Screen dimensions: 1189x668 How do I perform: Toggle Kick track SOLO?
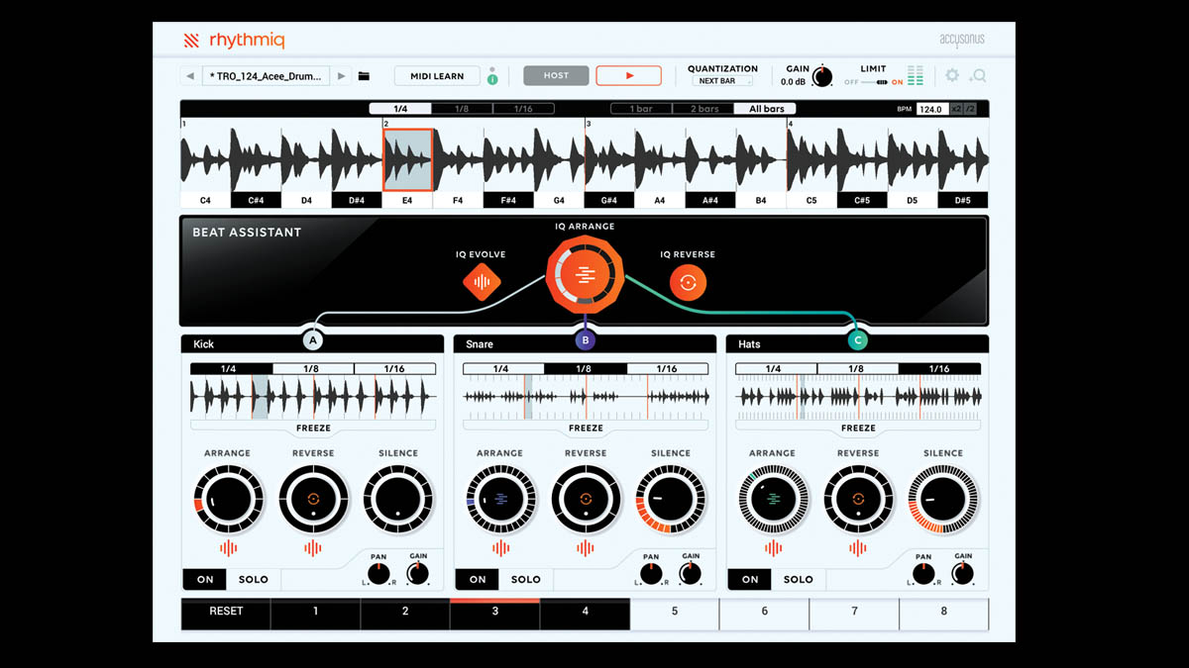coord(254,579)
